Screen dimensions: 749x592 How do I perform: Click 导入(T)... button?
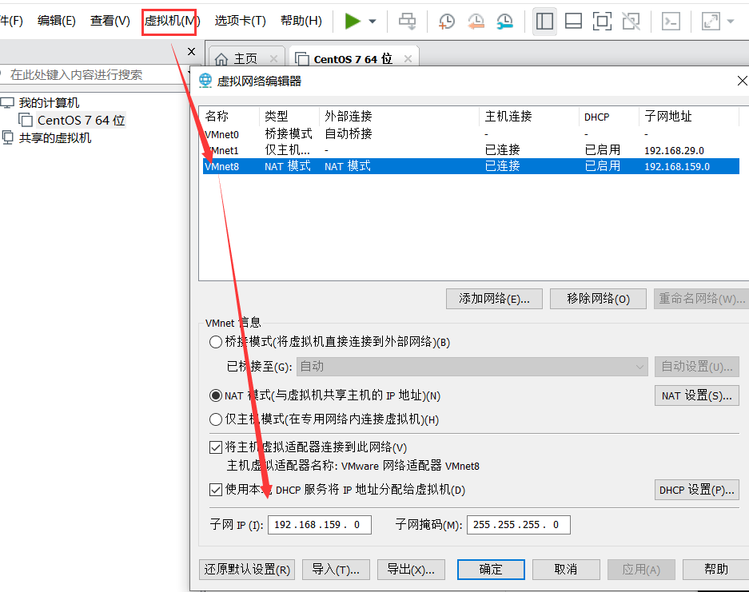(x=336, y=570)
